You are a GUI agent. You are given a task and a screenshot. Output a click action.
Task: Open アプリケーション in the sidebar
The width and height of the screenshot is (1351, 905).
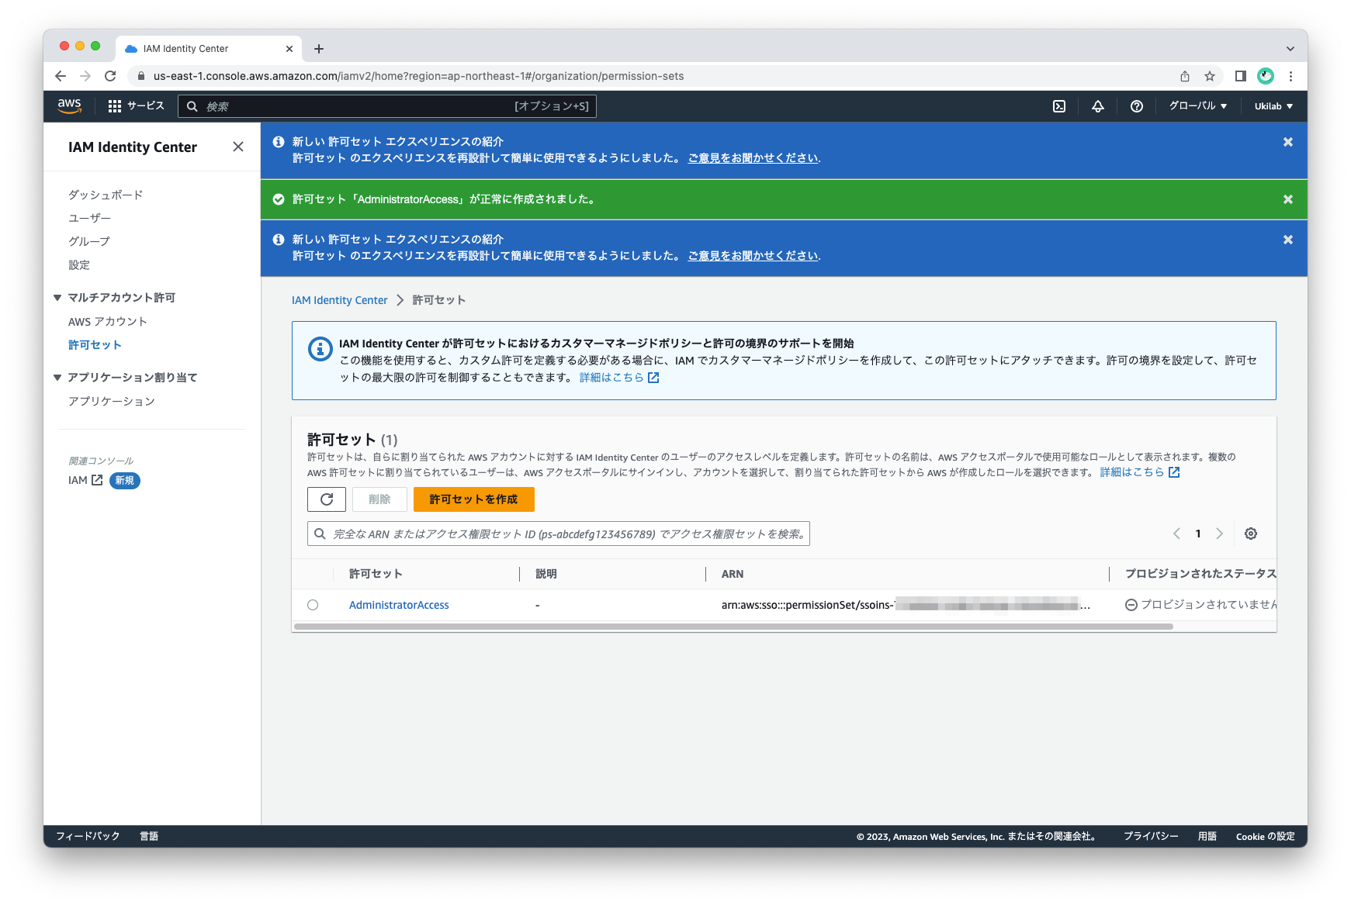(112, 401)
